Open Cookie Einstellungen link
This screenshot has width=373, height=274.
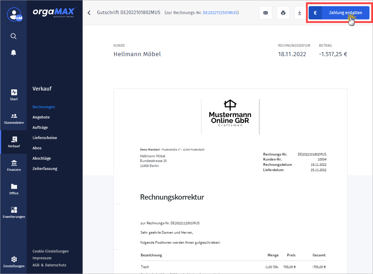click(51, 251)
